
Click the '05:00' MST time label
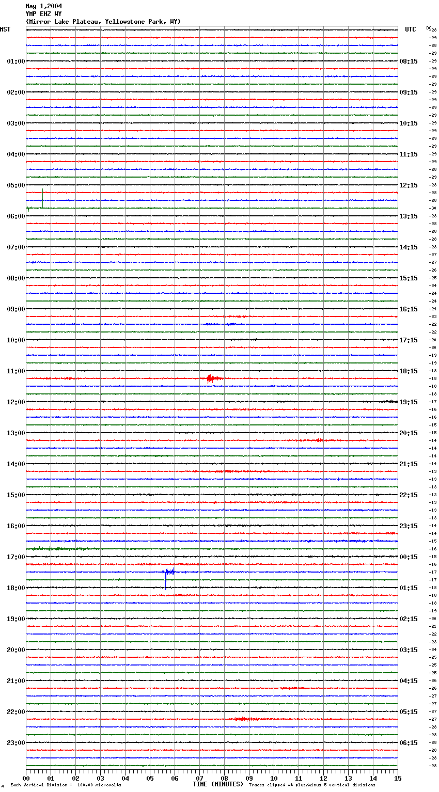coord(16,185)
